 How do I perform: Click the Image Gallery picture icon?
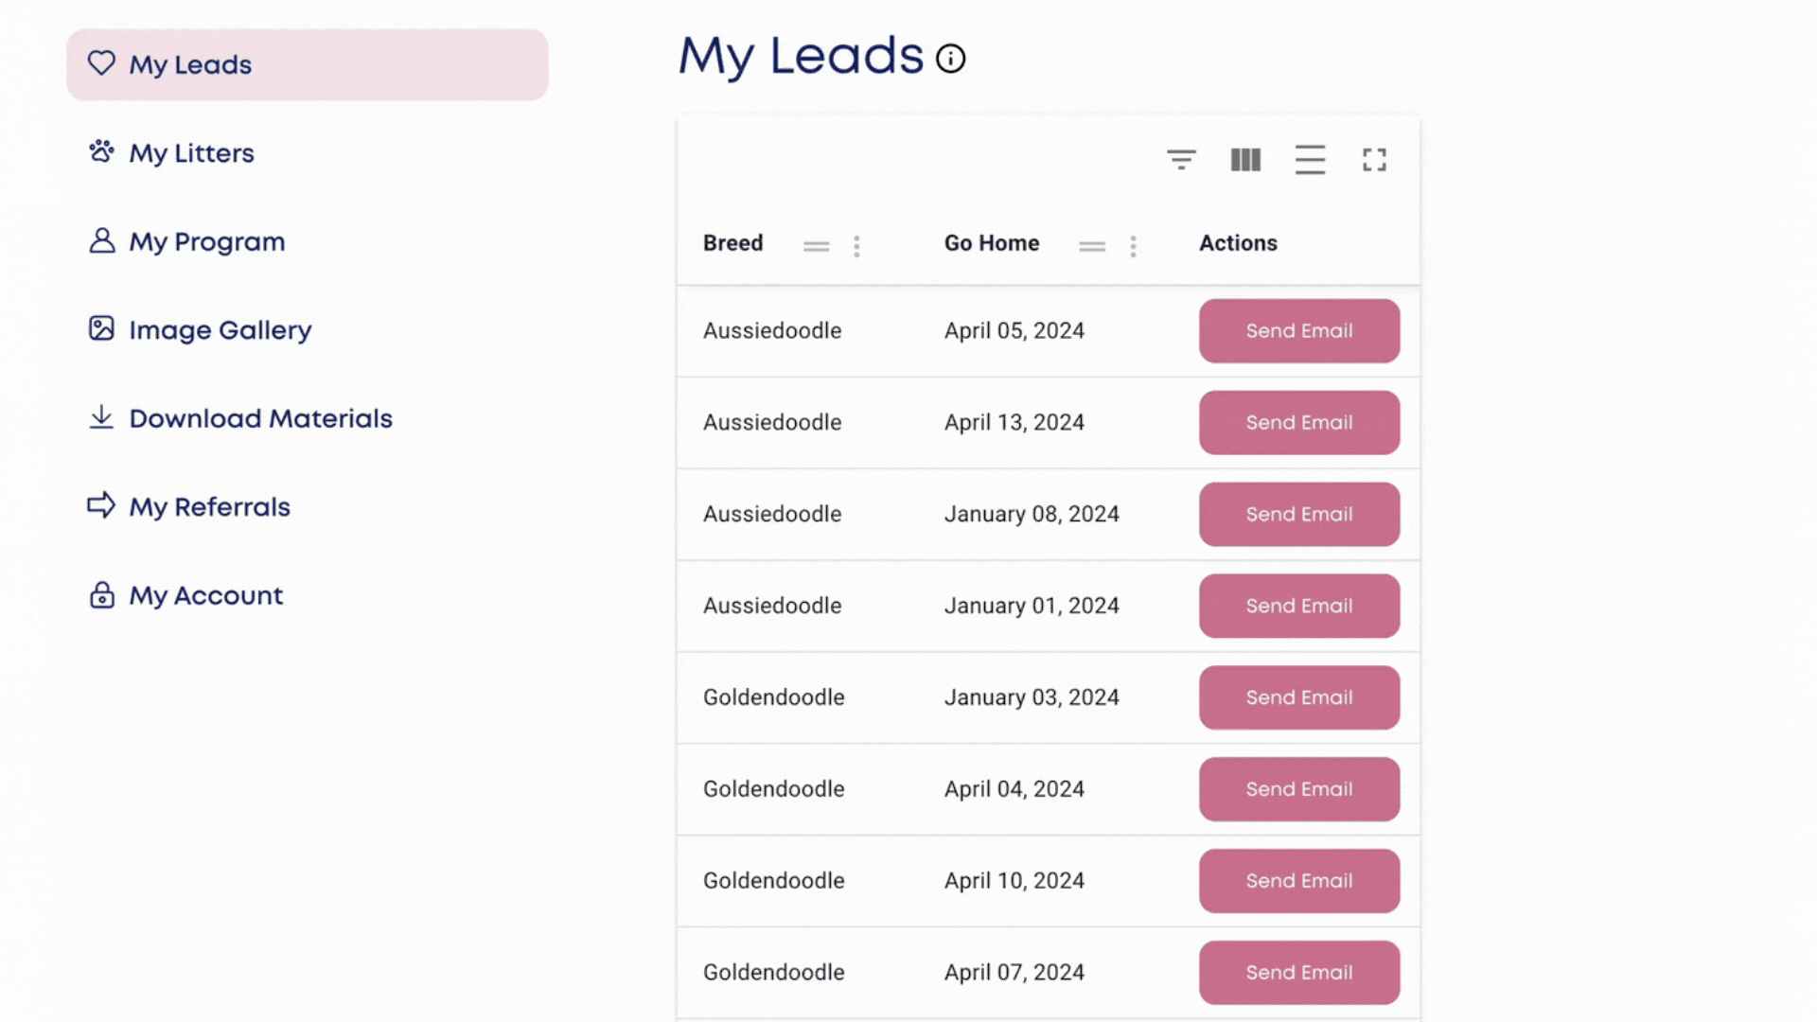[x=101, y=328]
